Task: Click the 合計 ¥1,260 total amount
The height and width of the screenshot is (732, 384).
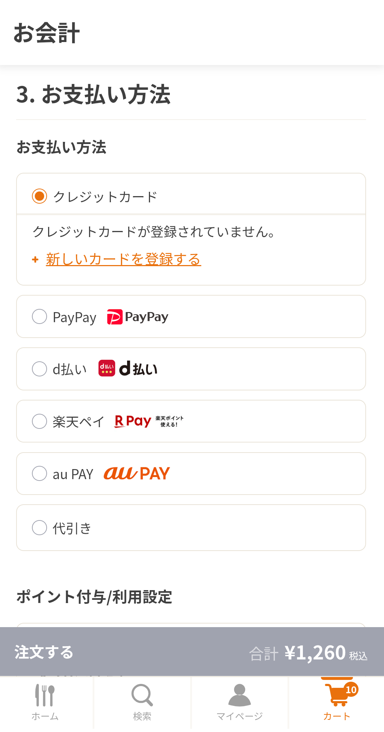Action: pos(308,653)
